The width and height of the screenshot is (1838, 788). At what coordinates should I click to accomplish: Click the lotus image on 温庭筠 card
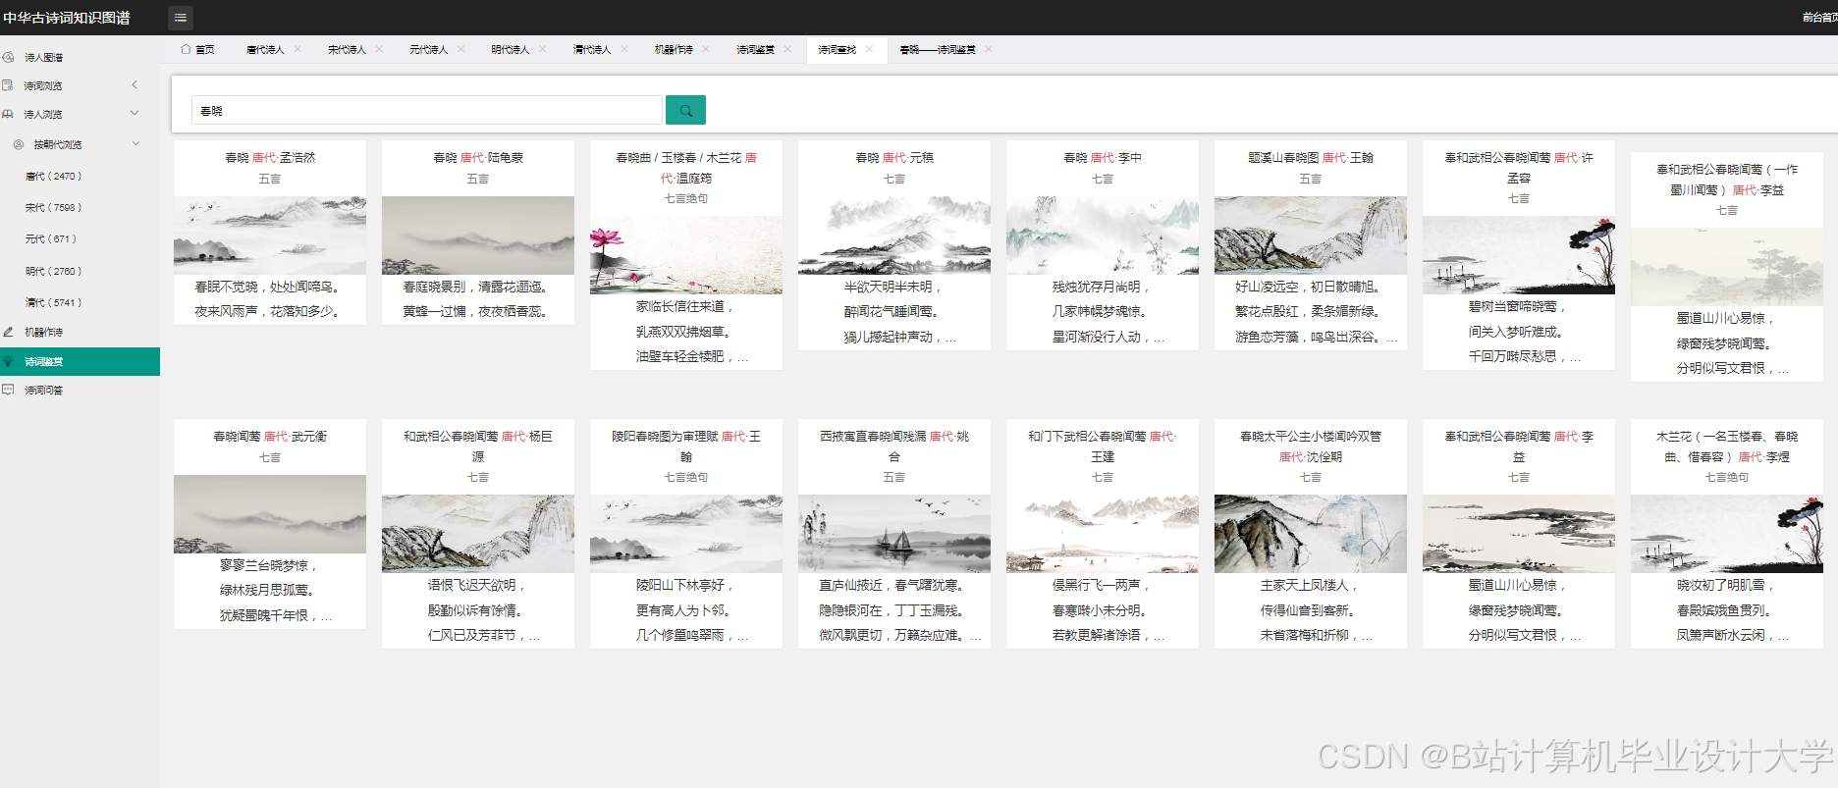click(x=686, y=255)
